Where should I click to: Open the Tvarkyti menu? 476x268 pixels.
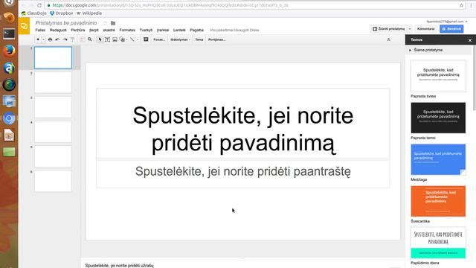click(146, 30)
